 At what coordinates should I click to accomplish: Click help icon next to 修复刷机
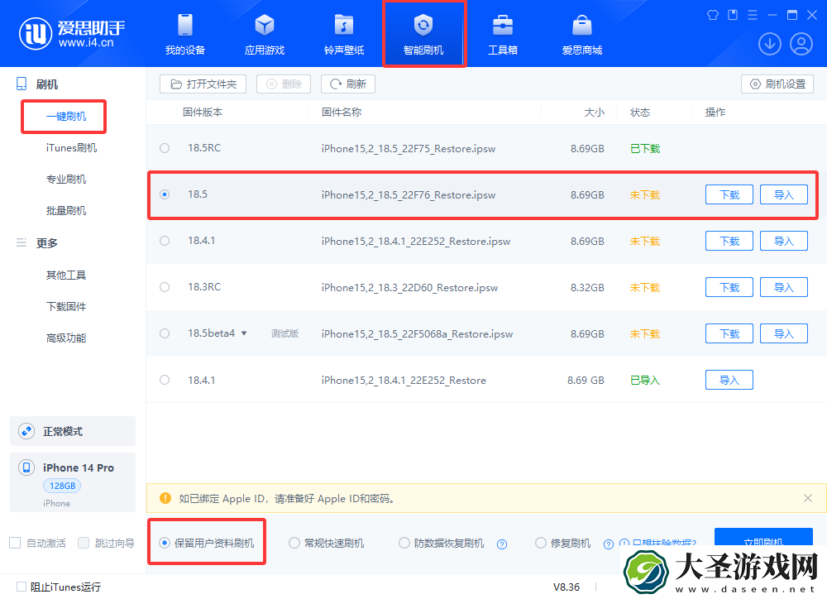point(608,544)
